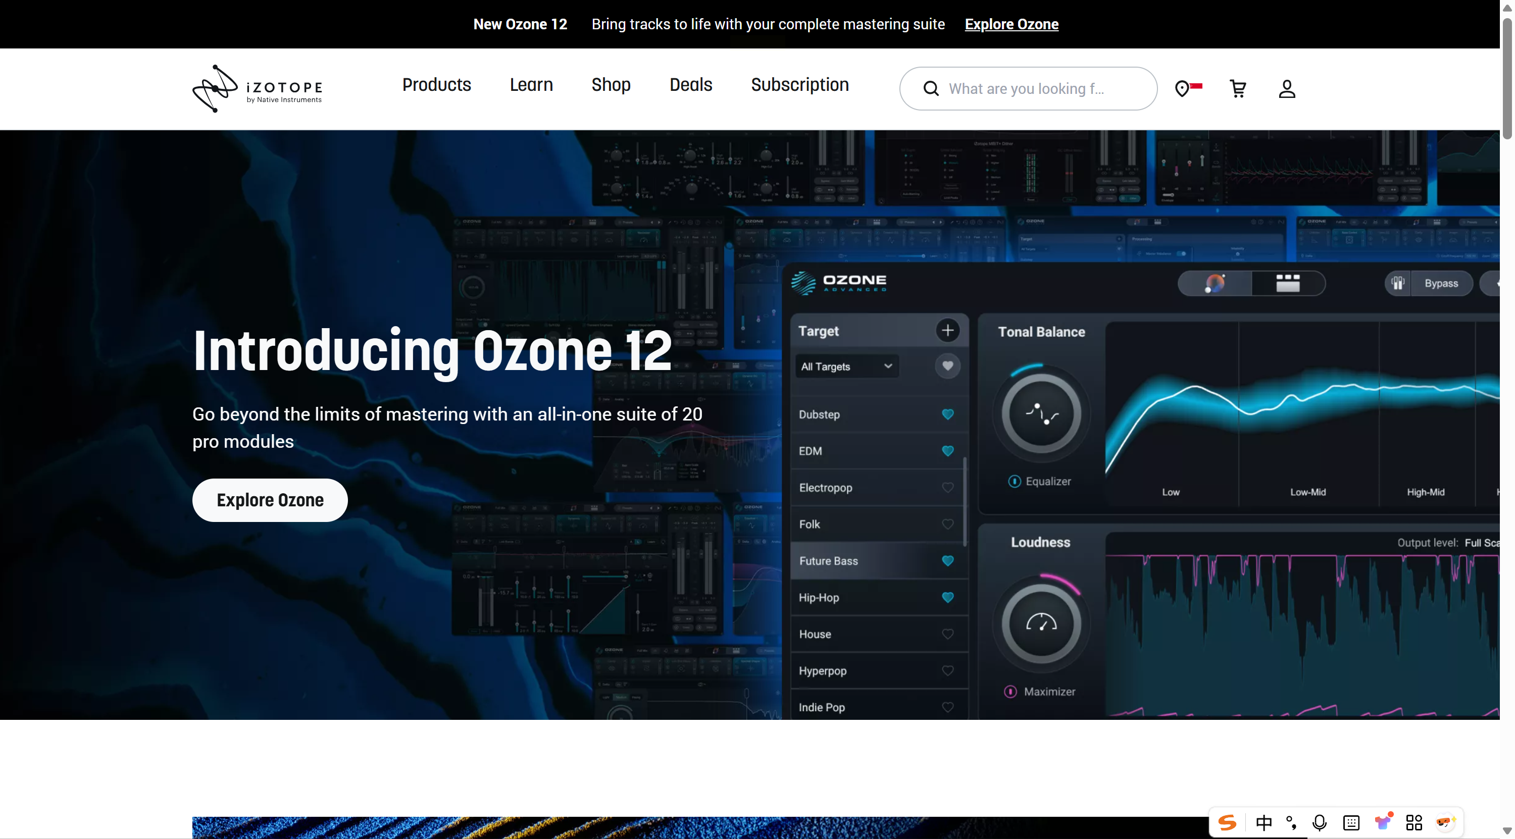Toggle favorite heart for Future Bass target

(x=947, y=561)
